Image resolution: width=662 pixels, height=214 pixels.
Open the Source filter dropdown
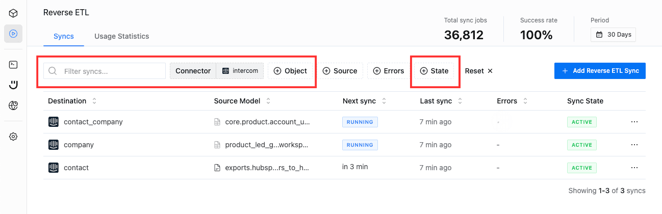tap(340, 71)
